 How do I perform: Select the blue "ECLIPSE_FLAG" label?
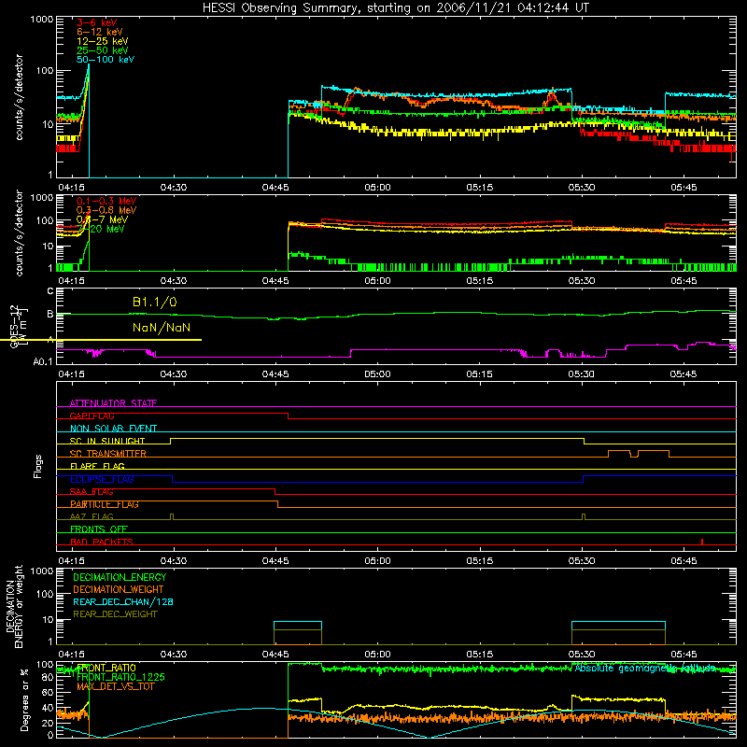(102, 479)
